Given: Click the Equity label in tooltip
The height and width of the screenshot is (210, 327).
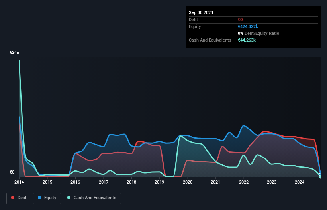Looking at the screenshot, I should click(195, 26).
